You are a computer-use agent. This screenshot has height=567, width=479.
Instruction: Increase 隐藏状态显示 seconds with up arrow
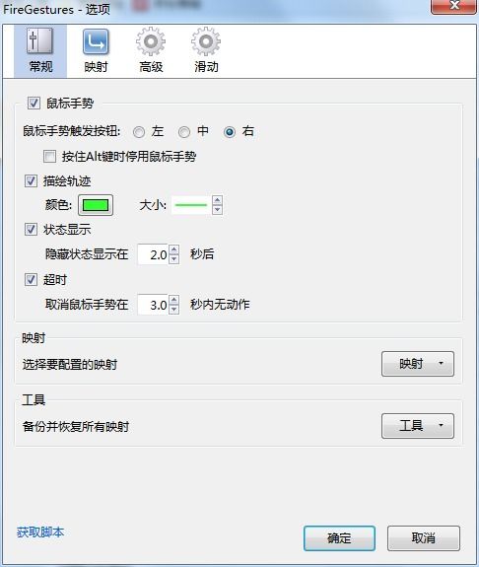click(174, 249)
